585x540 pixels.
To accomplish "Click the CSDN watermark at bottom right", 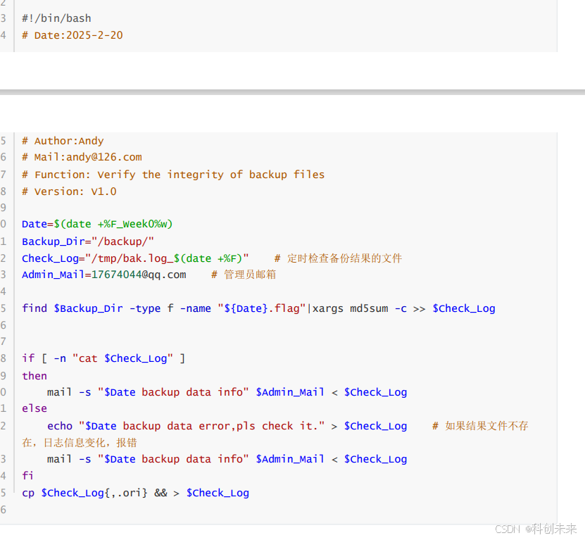I will 536,529.
